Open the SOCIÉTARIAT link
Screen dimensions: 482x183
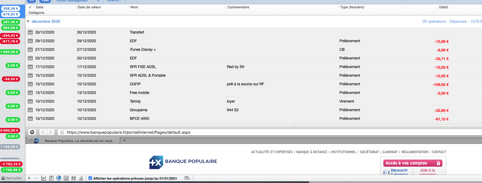pyautogui.click(x=369, y=152)
